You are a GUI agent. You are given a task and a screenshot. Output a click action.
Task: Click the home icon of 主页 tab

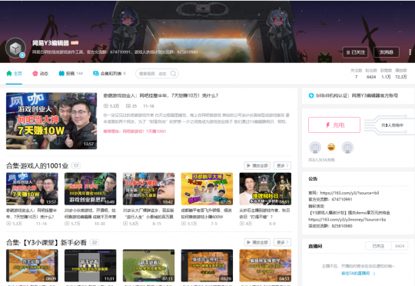[x=9, y=73]
